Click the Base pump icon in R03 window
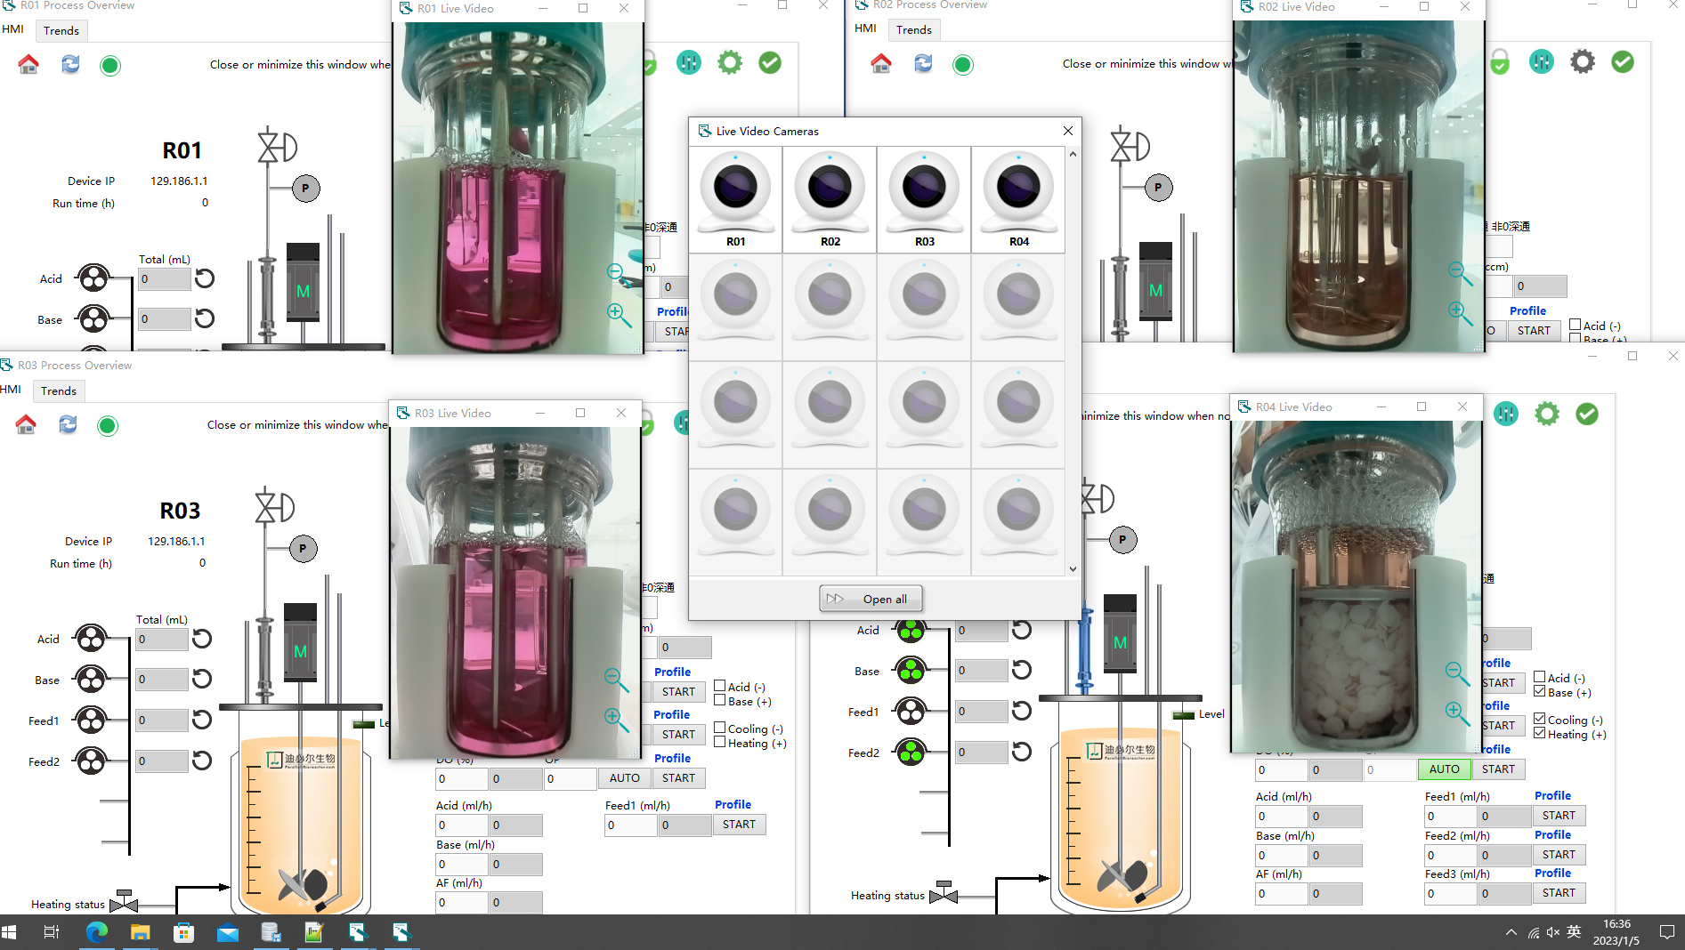The width and height of the screenshot is (1685, 950). click(x=91, y=680)
